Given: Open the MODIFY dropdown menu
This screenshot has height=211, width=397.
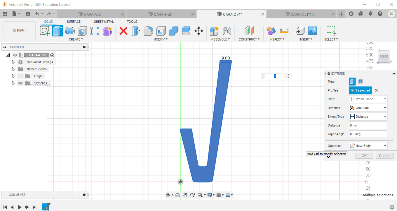Looking at the screenshot, I should click(x=161, y=39).
